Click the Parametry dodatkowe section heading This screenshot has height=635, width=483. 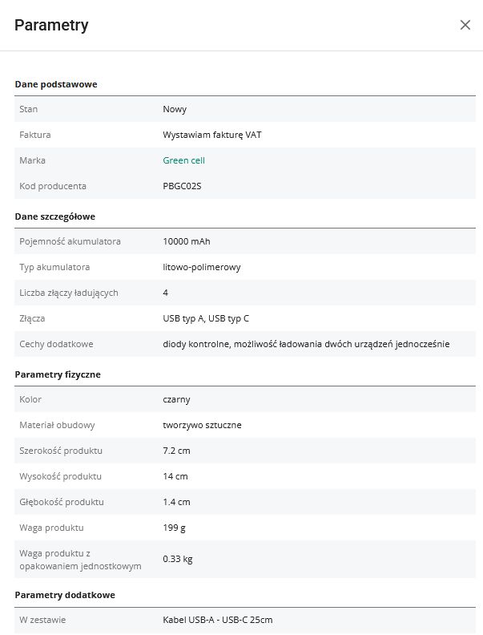pyautogui.click(x=65, y=595)
